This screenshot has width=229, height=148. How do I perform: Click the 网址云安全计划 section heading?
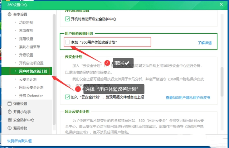click(77, 111)
